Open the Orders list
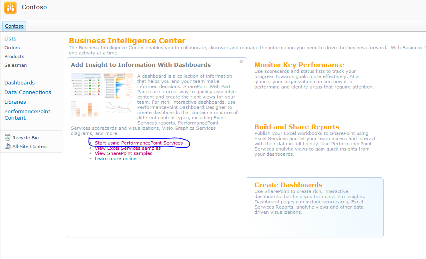 tap(12, 48)
